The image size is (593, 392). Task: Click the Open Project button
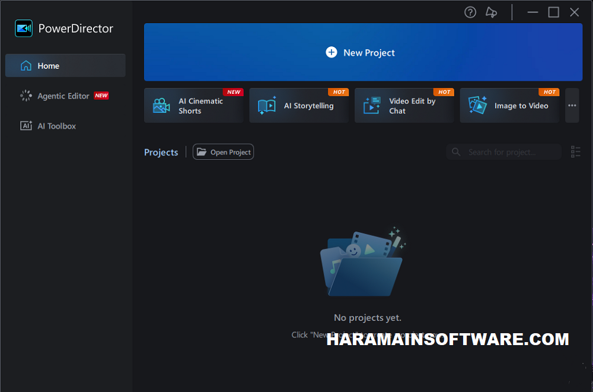point(223,152)
